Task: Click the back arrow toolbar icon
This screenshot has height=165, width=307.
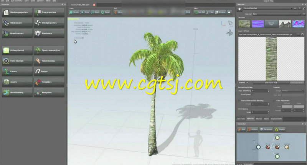Action: point(229,12)
